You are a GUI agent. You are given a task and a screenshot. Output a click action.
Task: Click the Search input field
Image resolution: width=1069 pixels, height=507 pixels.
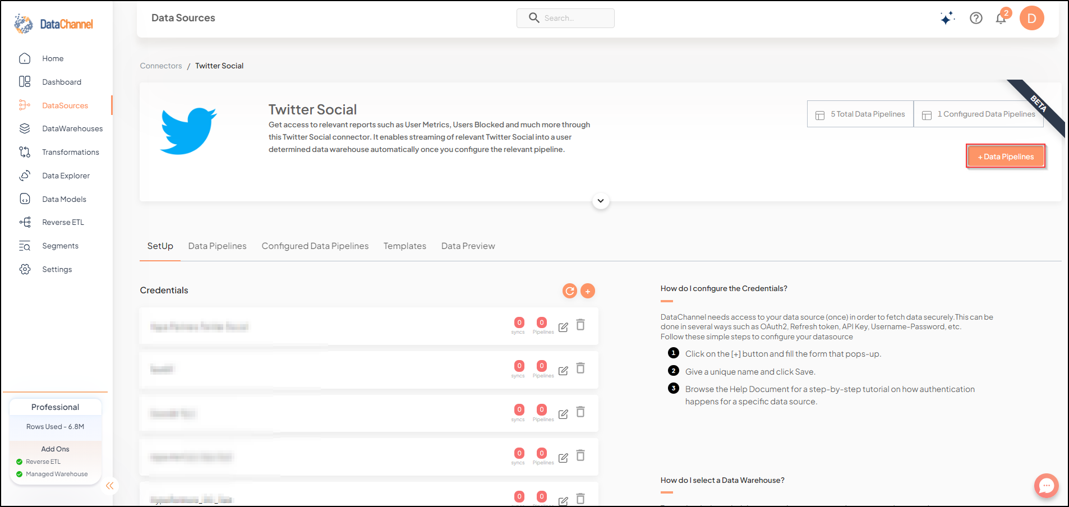[565, 18]
